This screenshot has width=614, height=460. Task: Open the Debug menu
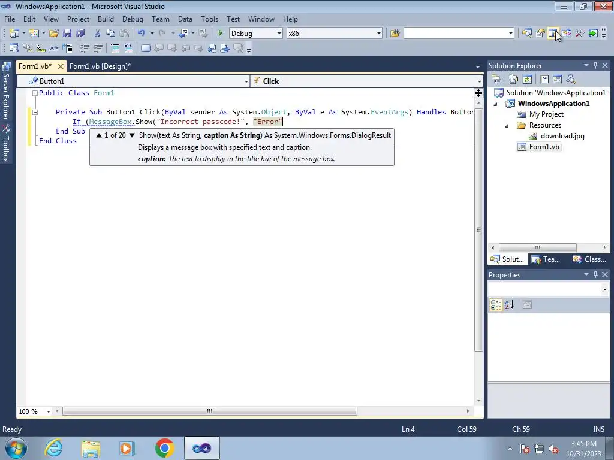click(x=133, y=19)
